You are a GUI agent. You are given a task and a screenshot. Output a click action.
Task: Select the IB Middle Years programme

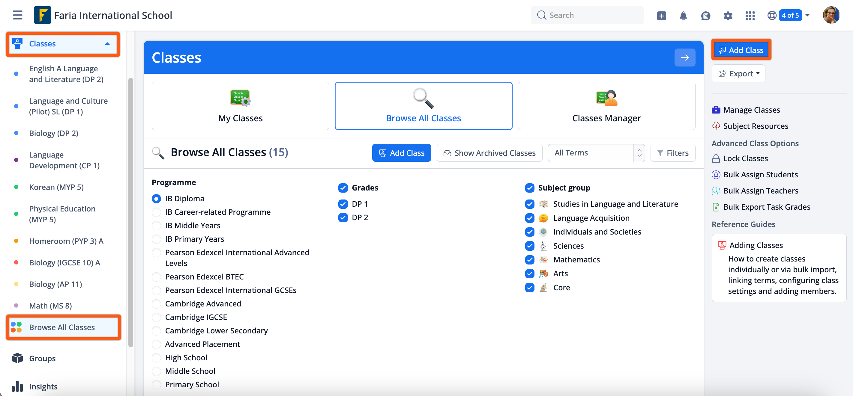(x=156, y=226)
